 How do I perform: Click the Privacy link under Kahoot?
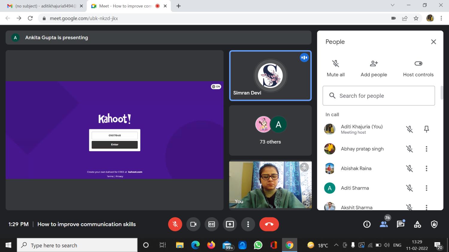119,176
